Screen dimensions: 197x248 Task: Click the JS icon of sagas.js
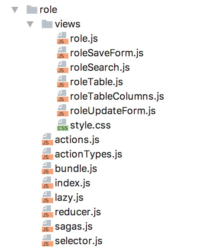click(x=48, y=226)
